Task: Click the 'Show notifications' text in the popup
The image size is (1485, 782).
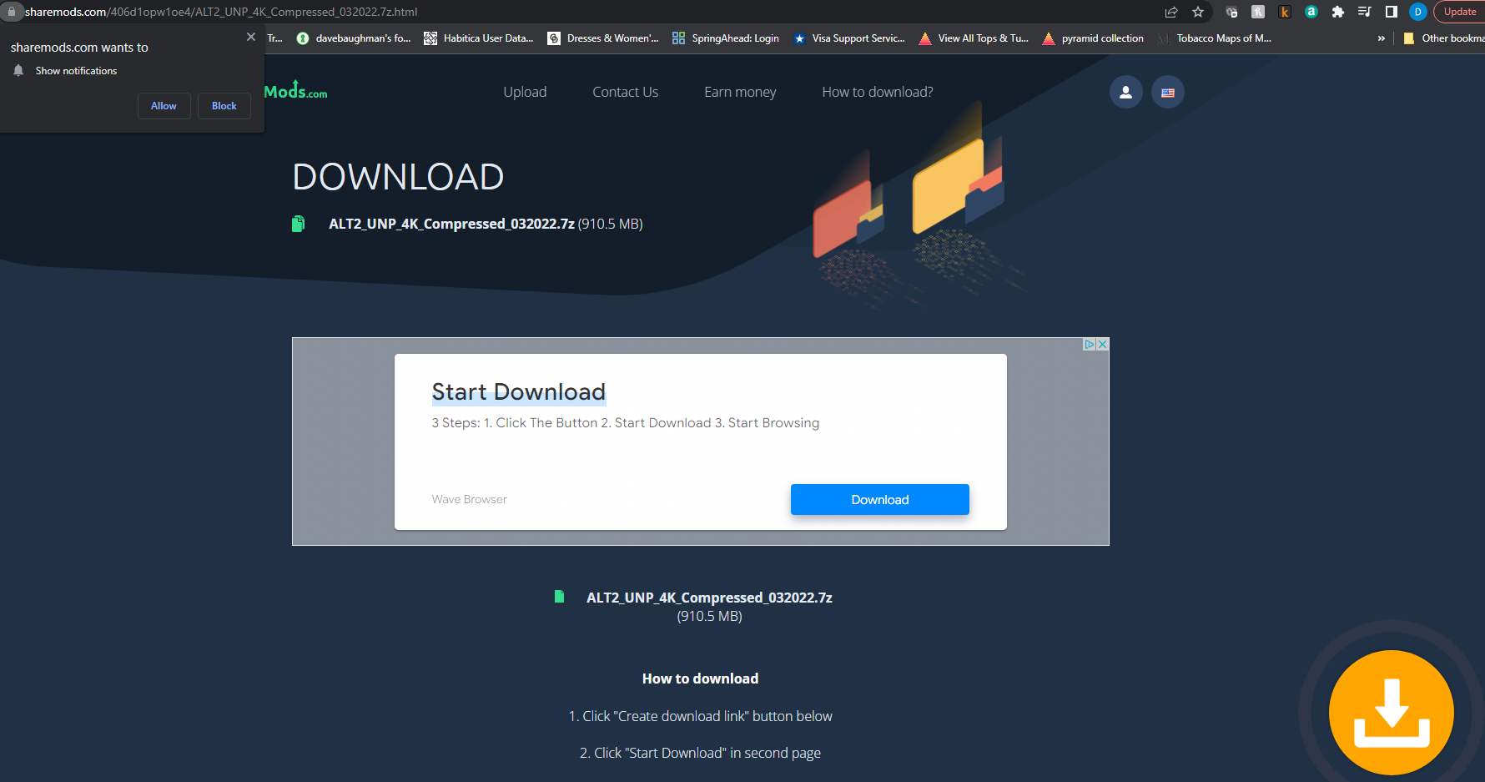Action: tap(76, 71)
